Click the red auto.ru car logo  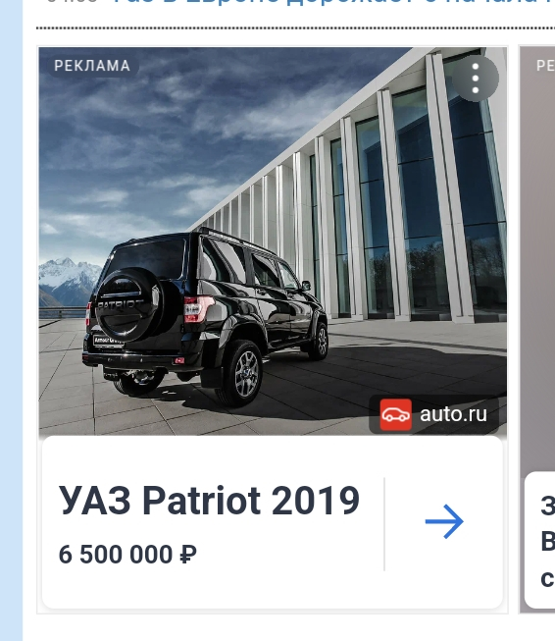click(396, 414)
